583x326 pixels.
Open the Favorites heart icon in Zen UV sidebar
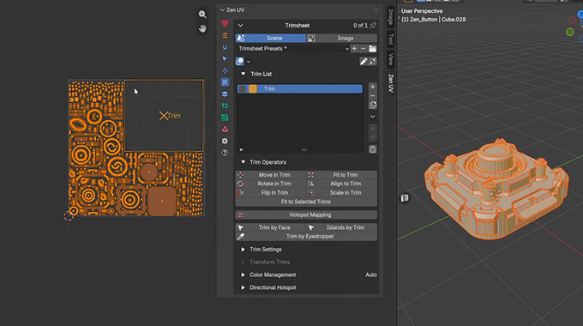click(225, 23)
